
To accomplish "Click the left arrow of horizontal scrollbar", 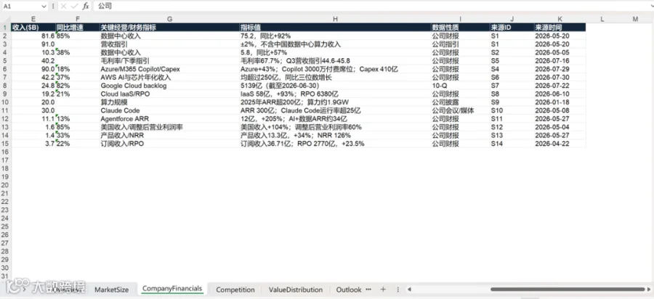I will [x=410, y=290].
